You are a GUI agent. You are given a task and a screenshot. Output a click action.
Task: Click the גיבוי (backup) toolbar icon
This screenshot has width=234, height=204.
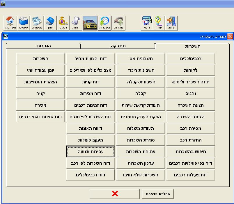point(147,23)
